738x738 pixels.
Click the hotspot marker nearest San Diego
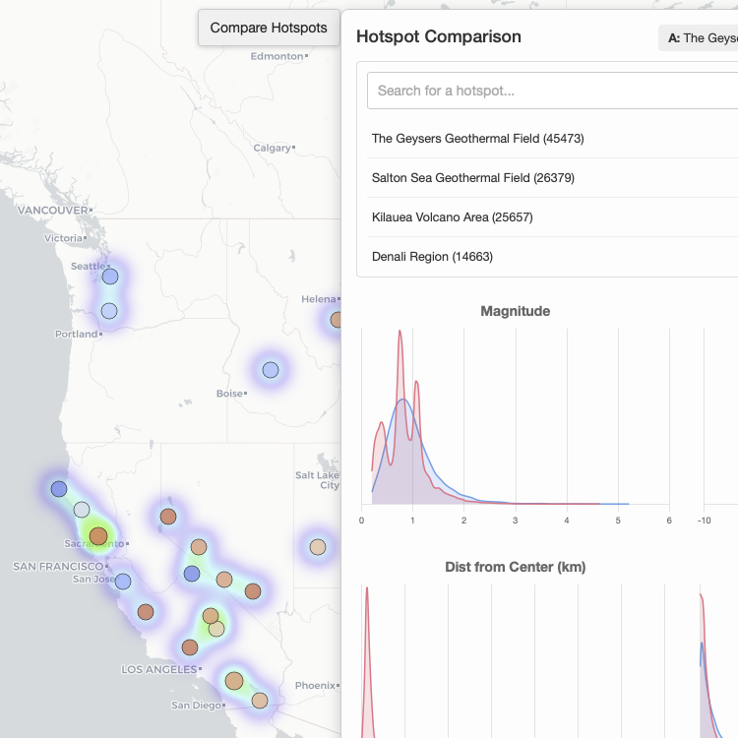coord(260,700)
